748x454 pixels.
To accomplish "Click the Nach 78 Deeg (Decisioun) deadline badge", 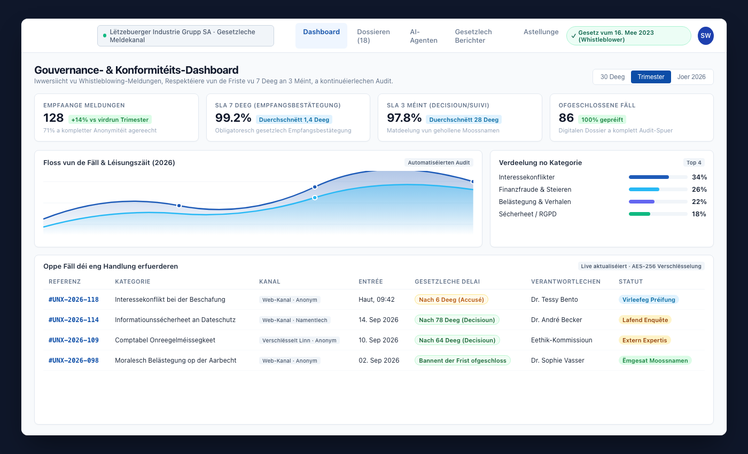I will tap(457, 320).
